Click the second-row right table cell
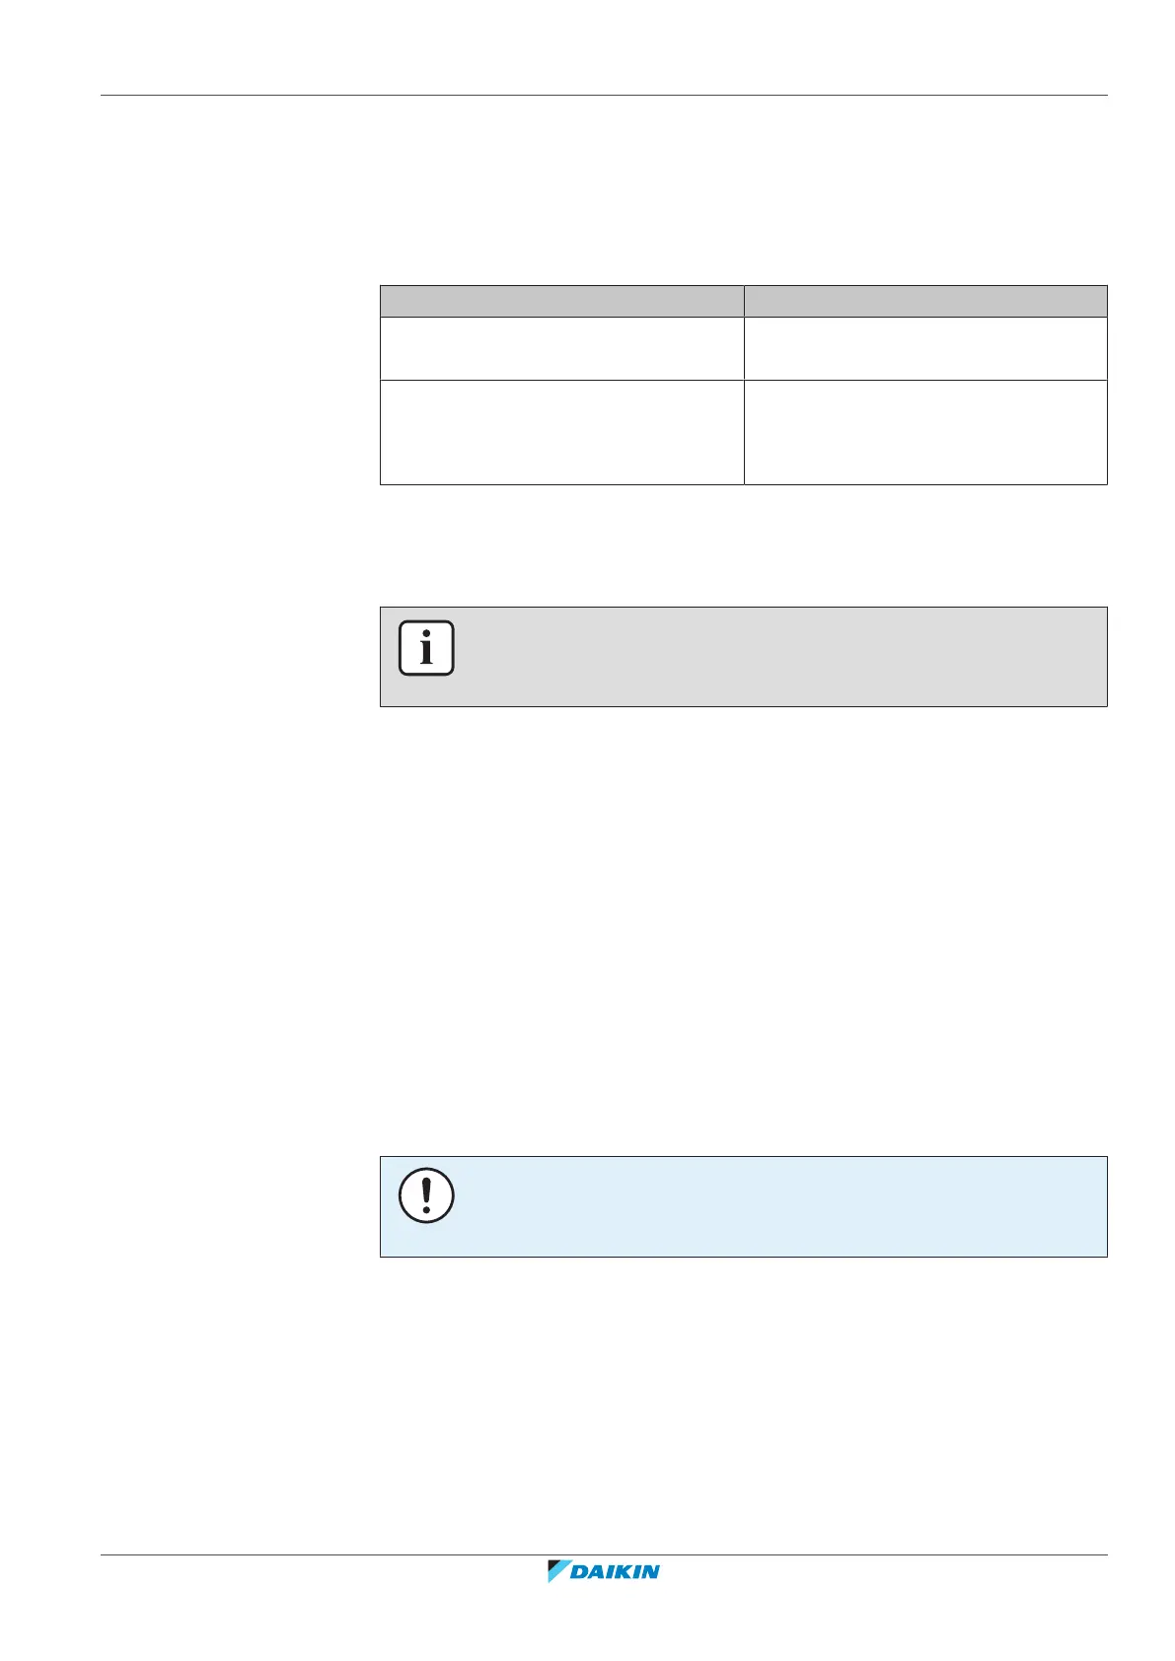The image size is (1175, 1661). click(x=925, y=432)
